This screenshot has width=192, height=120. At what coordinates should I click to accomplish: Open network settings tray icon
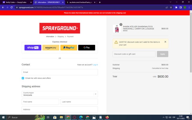(x=167, y=117)
